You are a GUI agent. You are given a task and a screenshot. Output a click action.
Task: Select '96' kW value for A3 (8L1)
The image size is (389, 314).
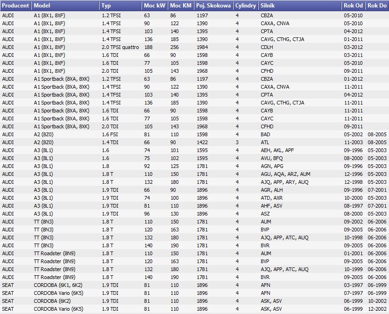point(147,214)
